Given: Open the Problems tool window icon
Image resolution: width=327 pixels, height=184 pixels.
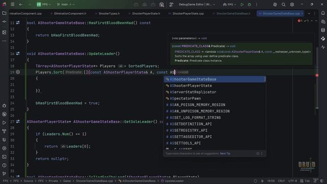Looking at the screenshot, I should [4, 165].
